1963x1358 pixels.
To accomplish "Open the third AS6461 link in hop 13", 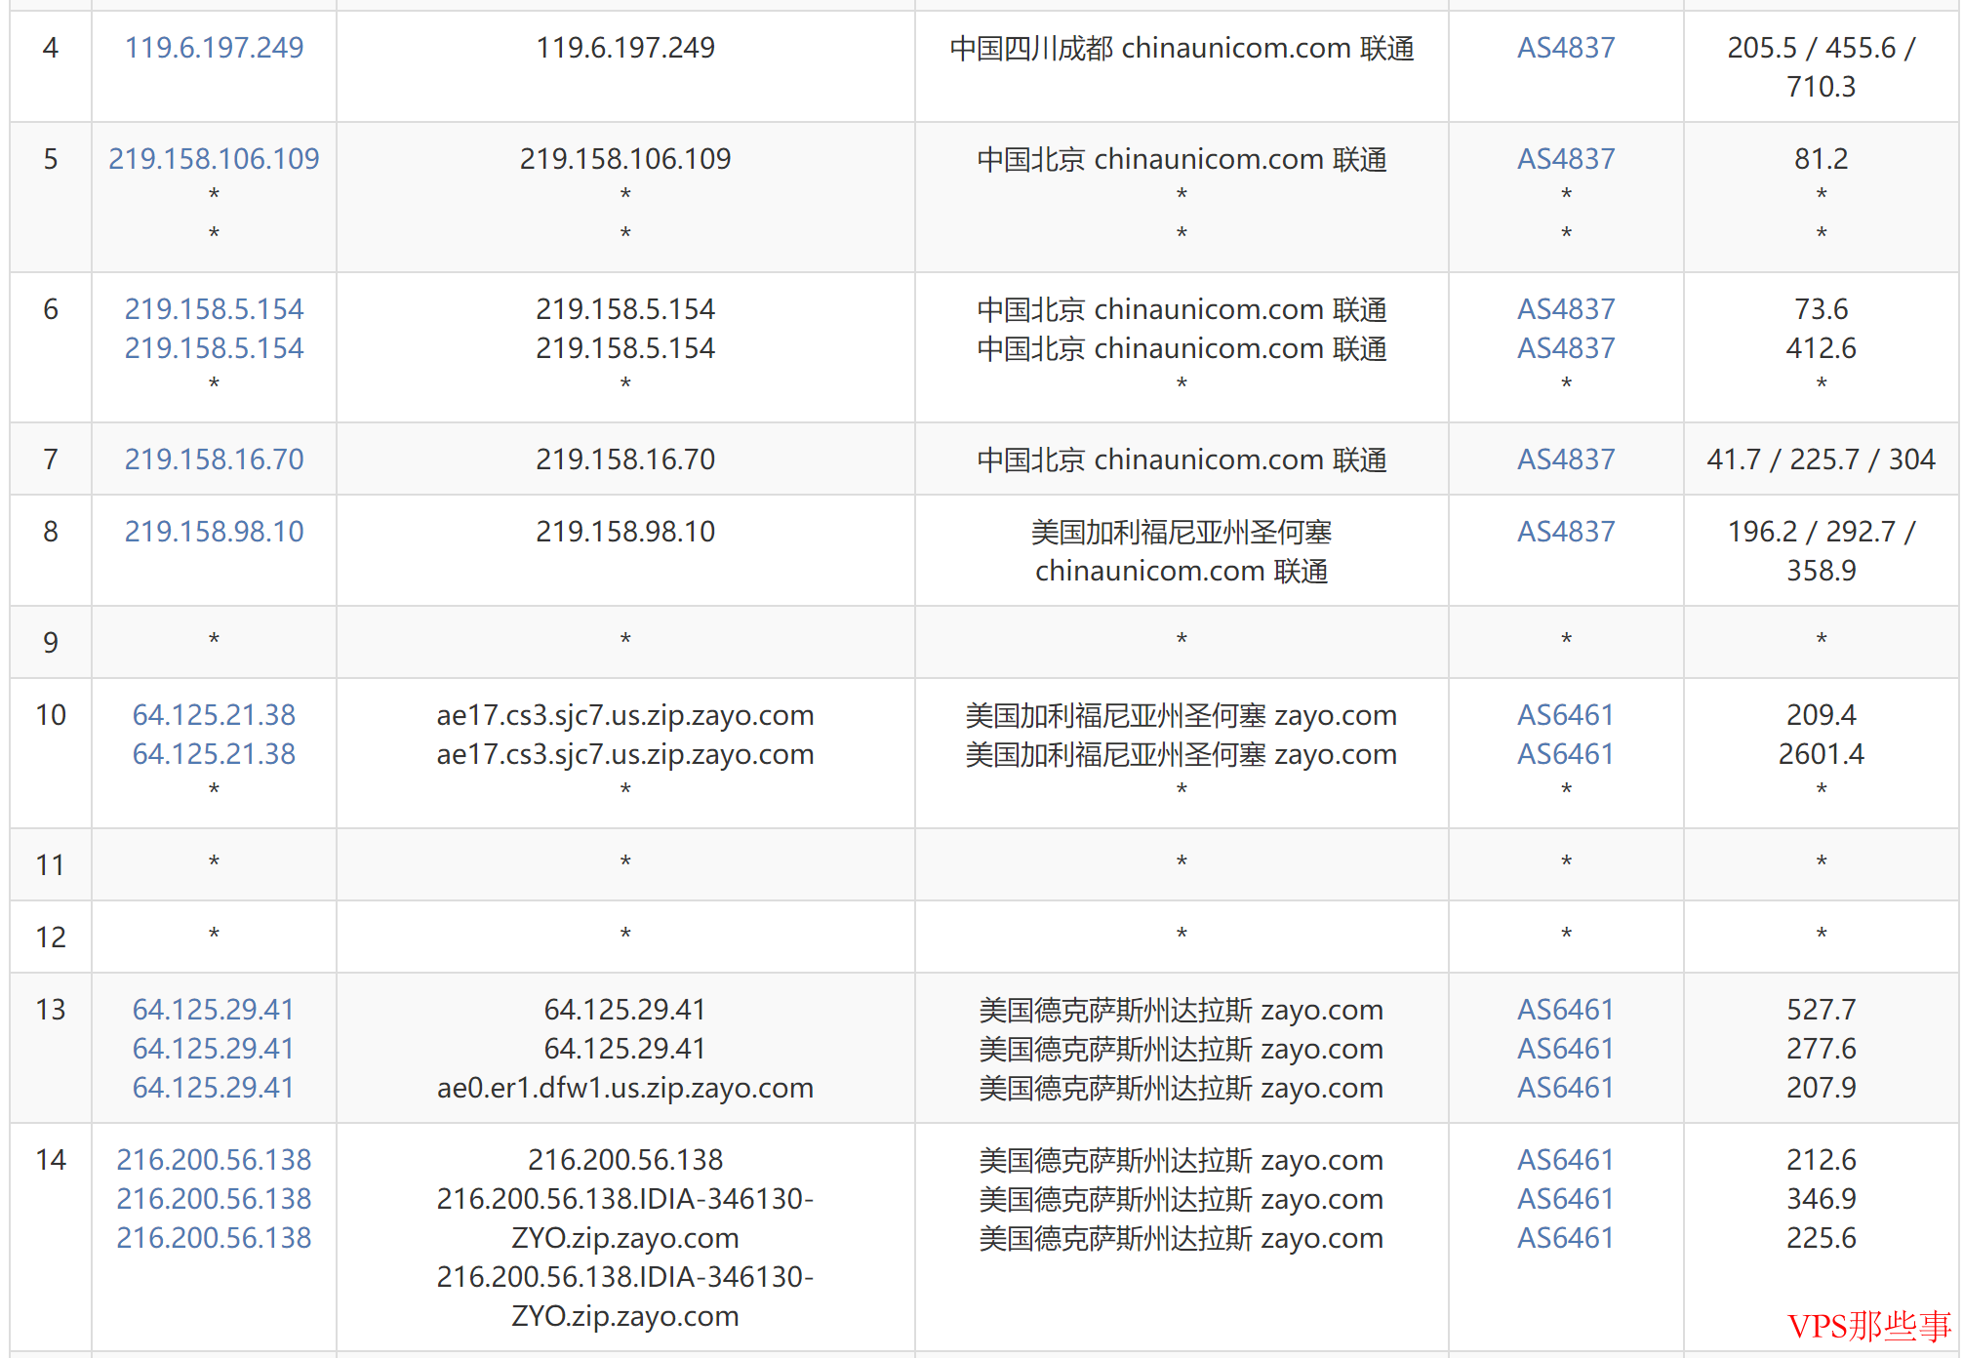I will coord(1565,1088).
